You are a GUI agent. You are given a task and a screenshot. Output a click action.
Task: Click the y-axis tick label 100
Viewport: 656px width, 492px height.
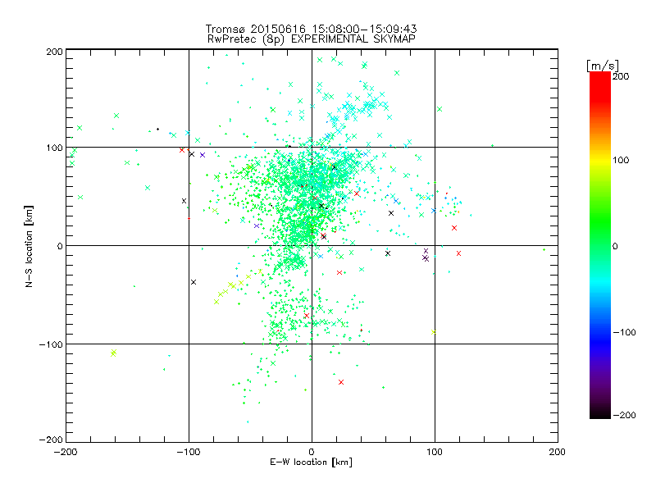click(54, 148)
